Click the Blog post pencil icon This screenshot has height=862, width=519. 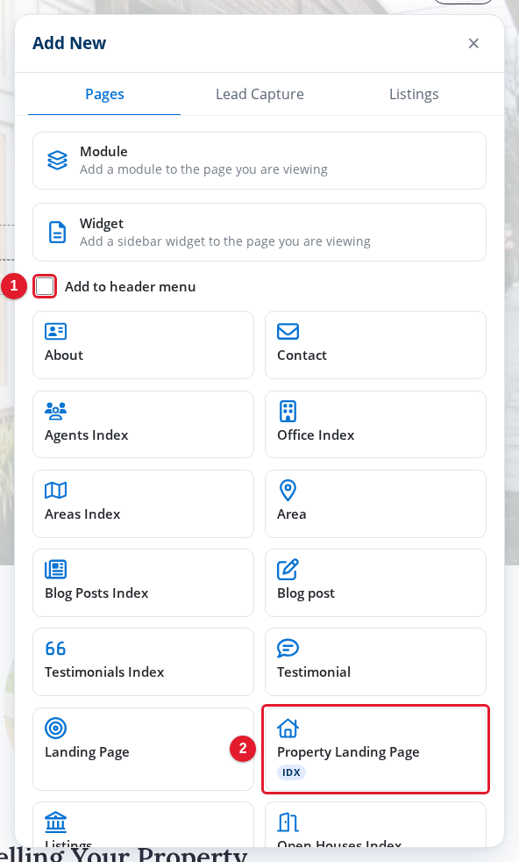pyautogui.click(x=288, y=569)
